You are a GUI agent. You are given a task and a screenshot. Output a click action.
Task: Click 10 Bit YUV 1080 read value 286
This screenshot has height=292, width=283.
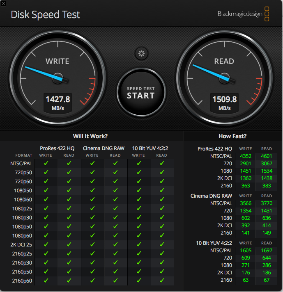(267, 265)
